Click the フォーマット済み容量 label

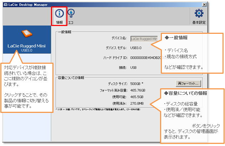tap(113, 90)
